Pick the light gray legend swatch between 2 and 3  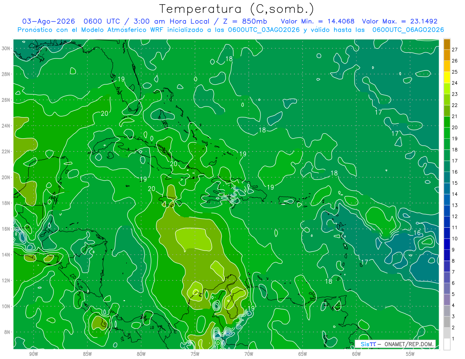(x=447, y=322)
